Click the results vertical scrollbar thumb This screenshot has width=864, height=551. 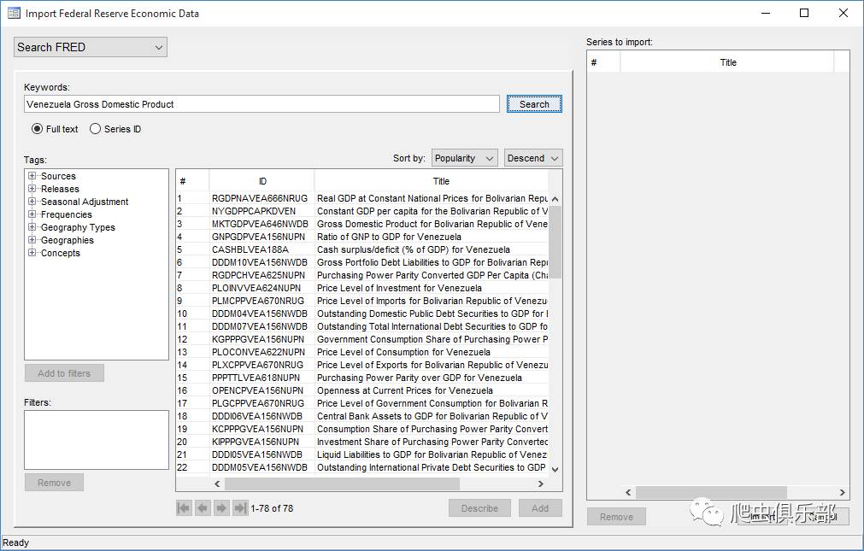point(555,242)
